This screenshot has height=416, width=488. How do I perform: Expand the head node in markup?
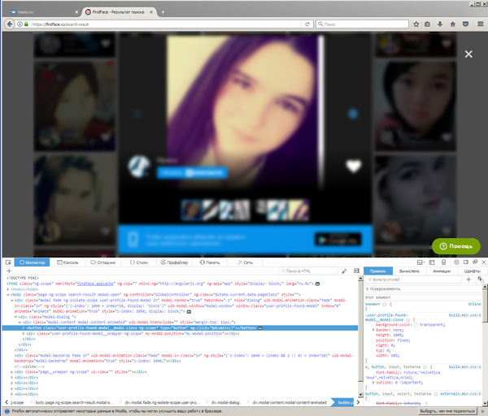coord(8,289)
